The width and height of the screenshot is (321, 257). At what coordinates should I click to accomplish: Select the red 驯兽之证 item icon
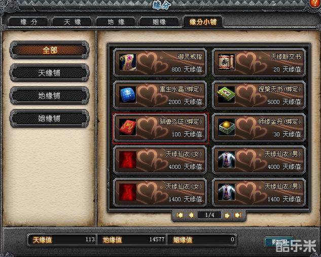[x=128, y=127]
